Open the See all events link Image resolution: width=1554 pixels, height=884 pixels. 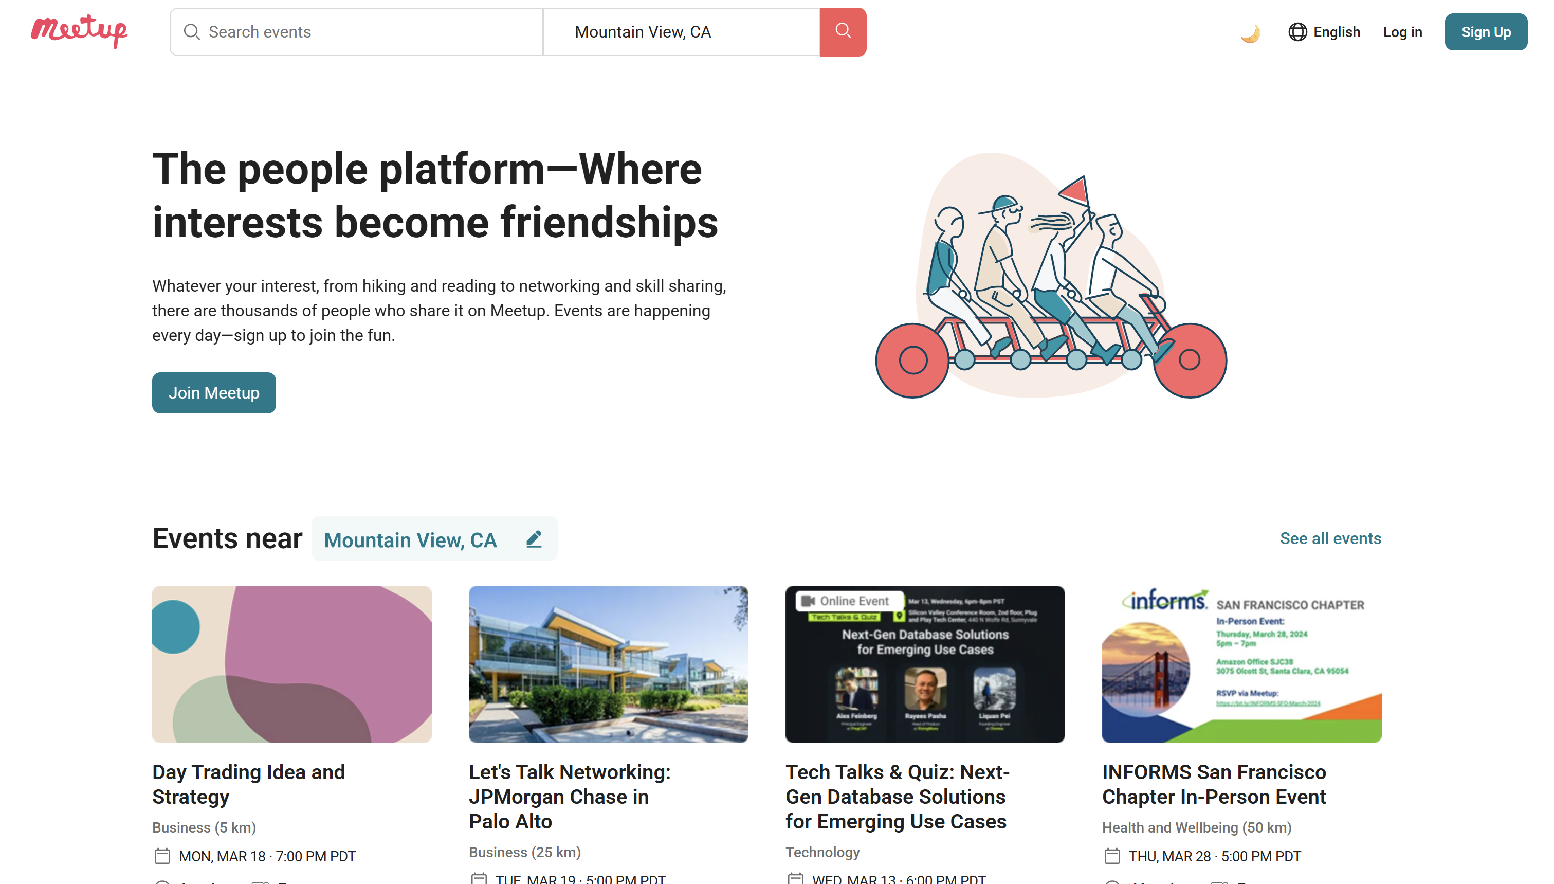tap(1330, 538)
